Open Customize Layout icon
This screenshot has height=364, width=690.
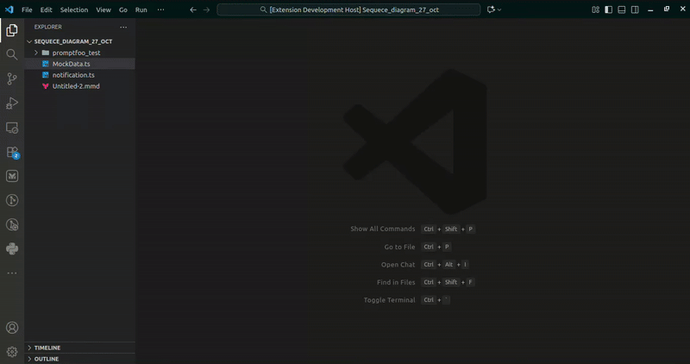(595, 9)
